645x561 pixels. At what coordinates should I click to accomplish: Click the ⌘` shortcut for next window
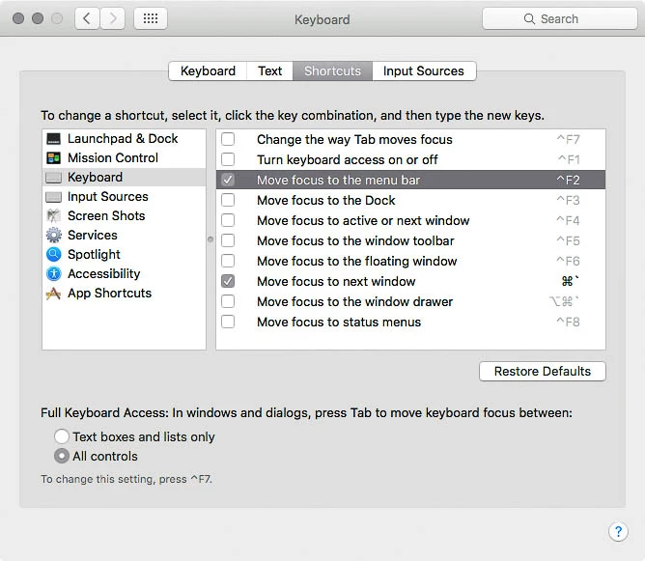[x=570, y=281]
